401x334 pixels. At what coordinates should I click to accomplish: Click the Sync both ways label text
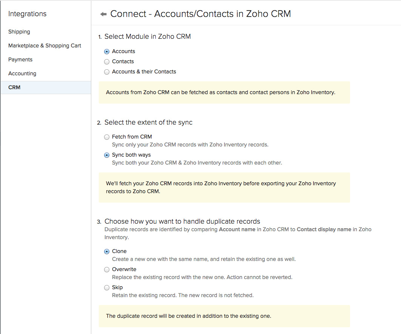click(x=131, y=155)
